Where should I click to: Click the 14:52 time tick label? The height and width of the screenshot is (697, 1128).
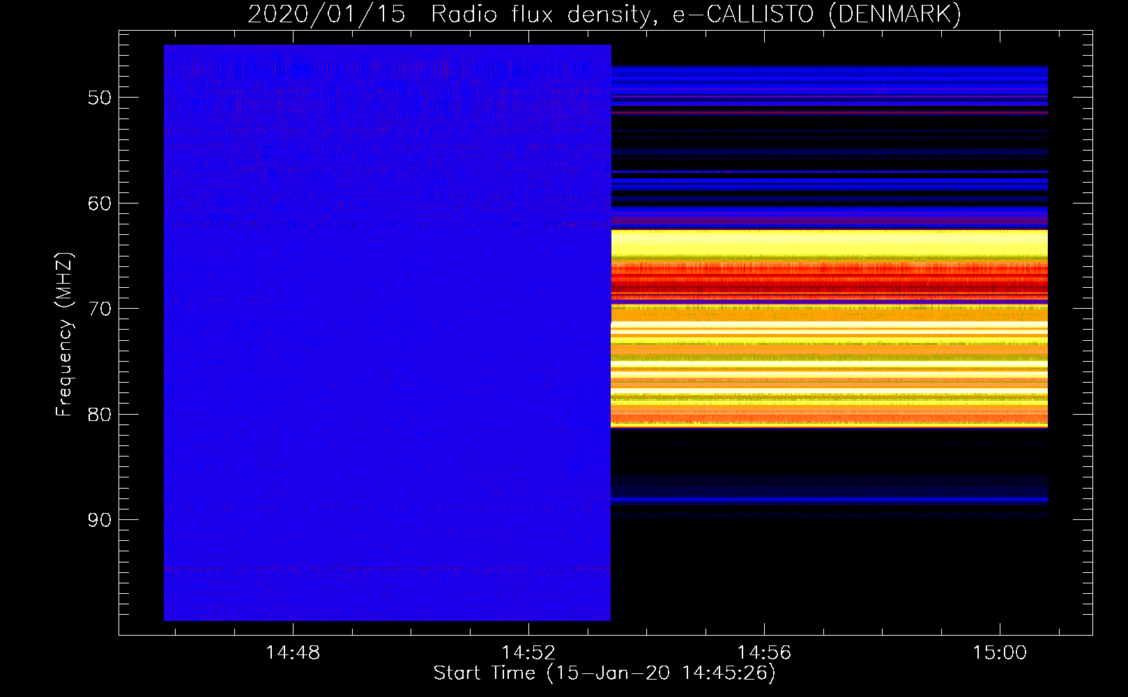tap(528, 652)
